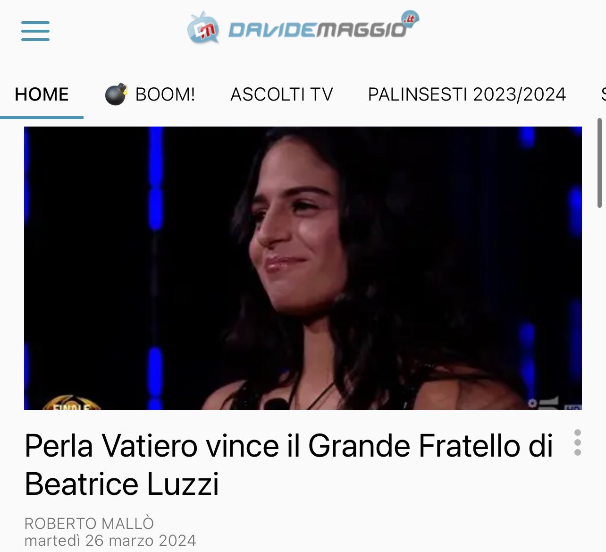Open the hamburger navigation menu

coord(35,31)
